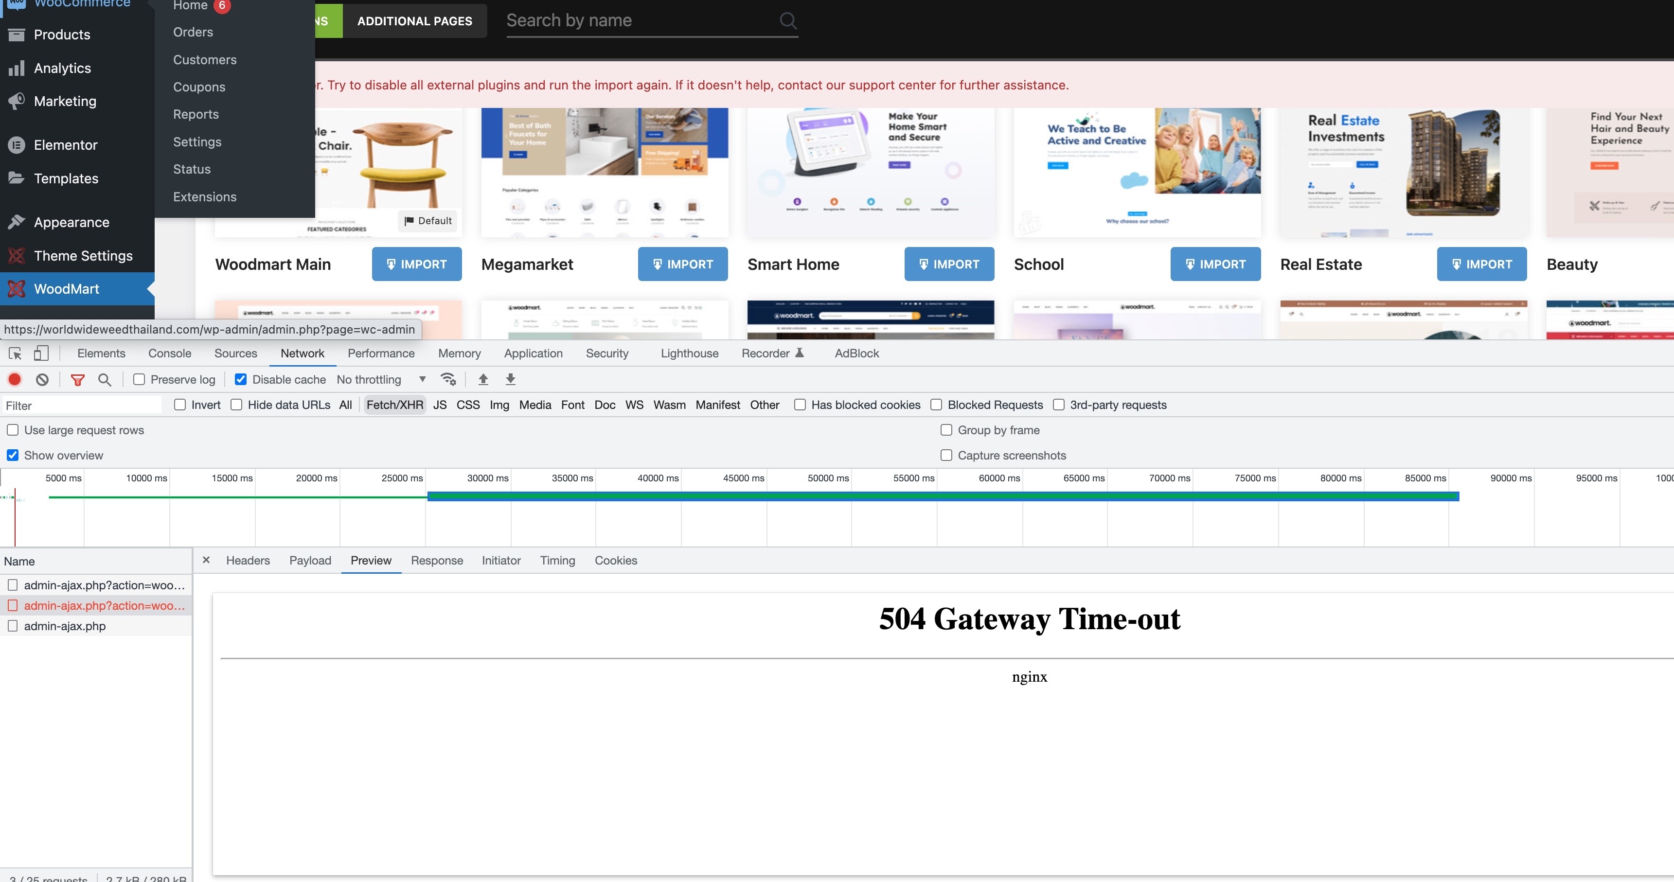Enable the Preserve log checkbox

coord(139,379)
